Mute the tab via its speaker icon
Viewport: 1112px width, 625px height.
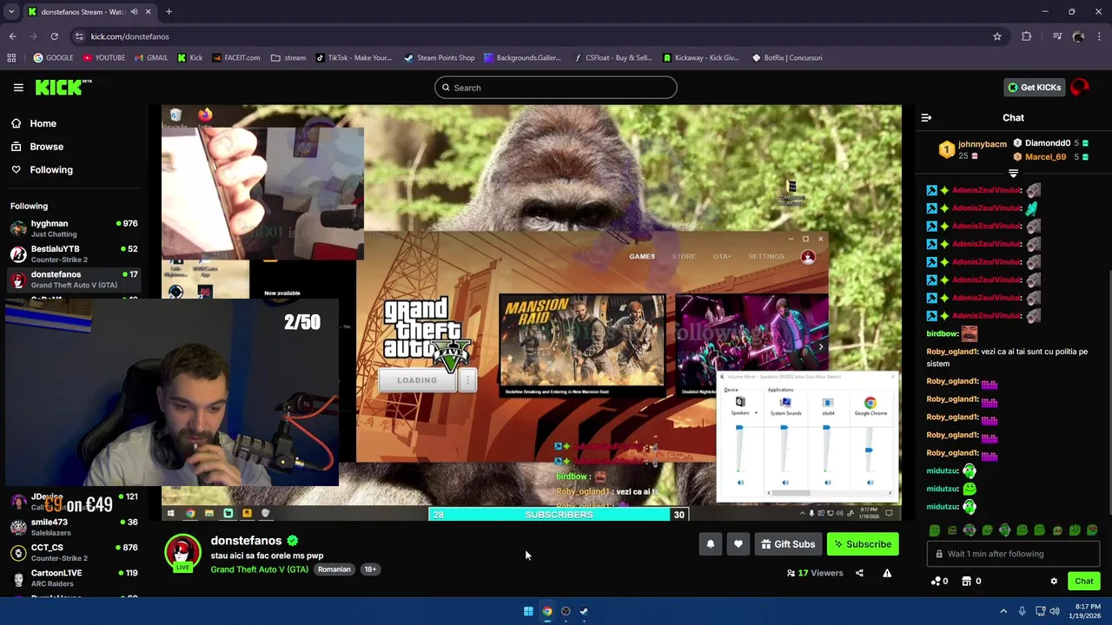point(134,12)
